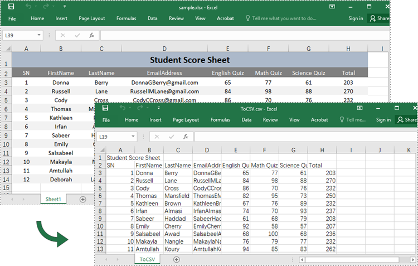Click ribbon display options icon in ToCSV.csv
The image size is (418, 266).
tap(359, 108)
